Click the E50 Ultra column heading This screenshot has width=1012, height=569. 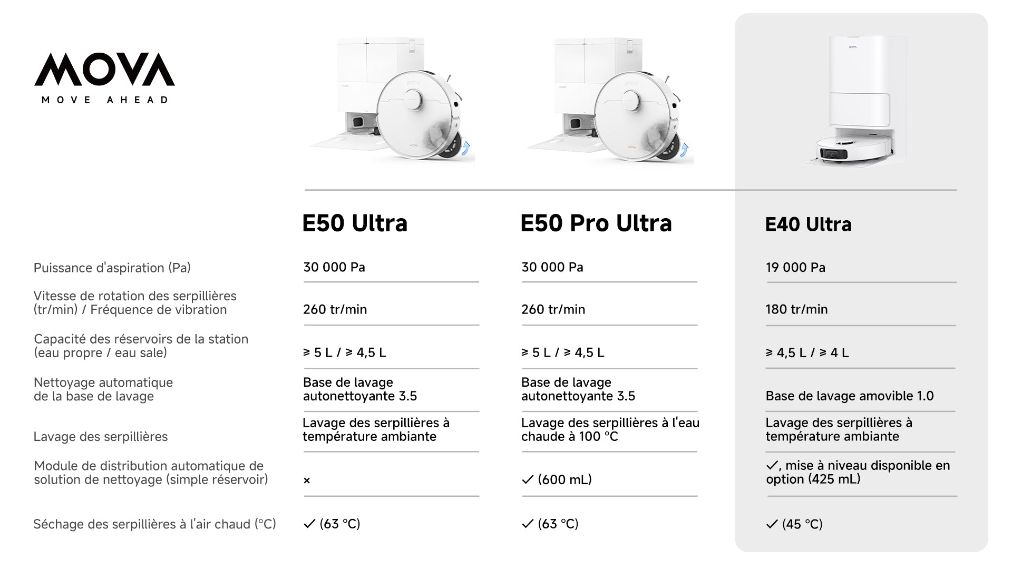pos(355,223)
